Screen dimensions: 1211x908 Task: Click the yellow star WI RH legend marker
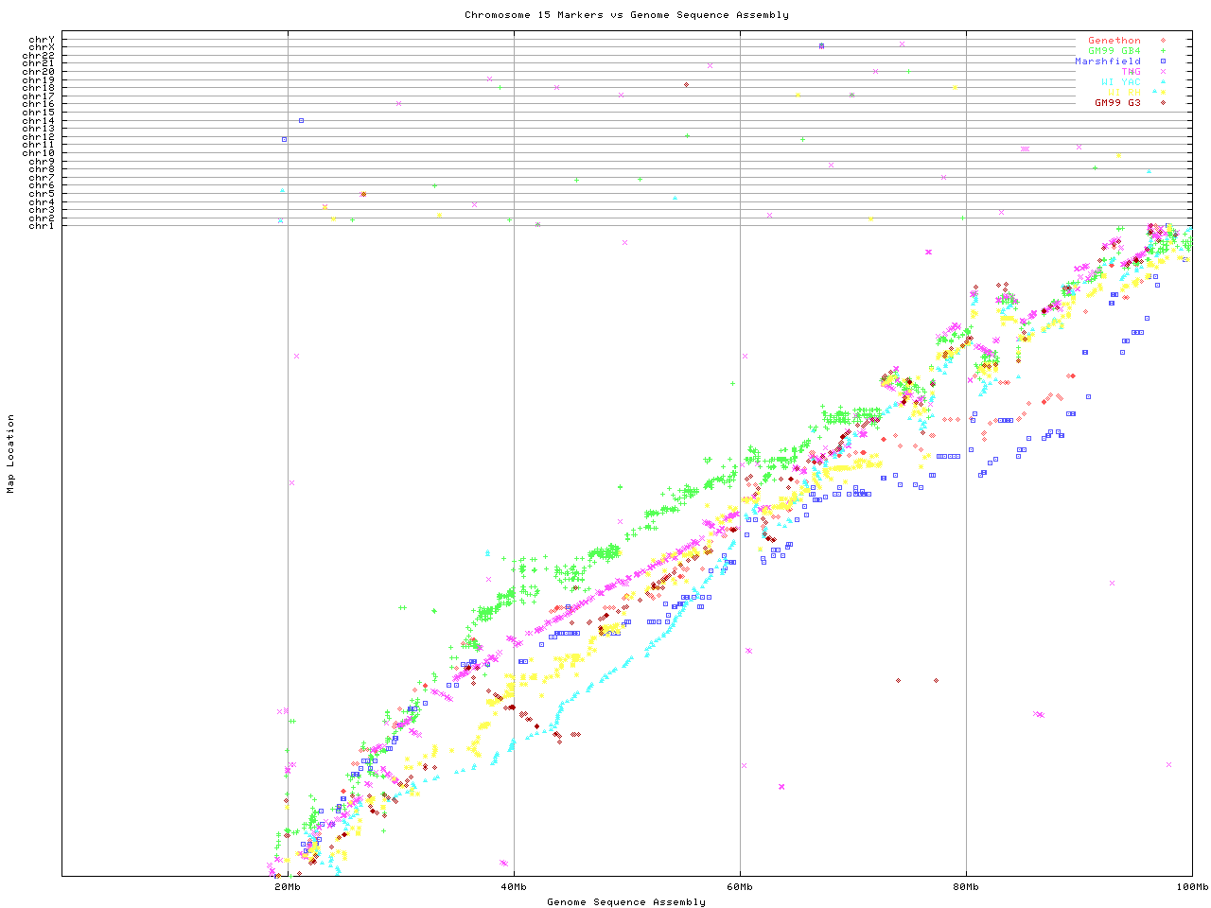coord(1163,93)
